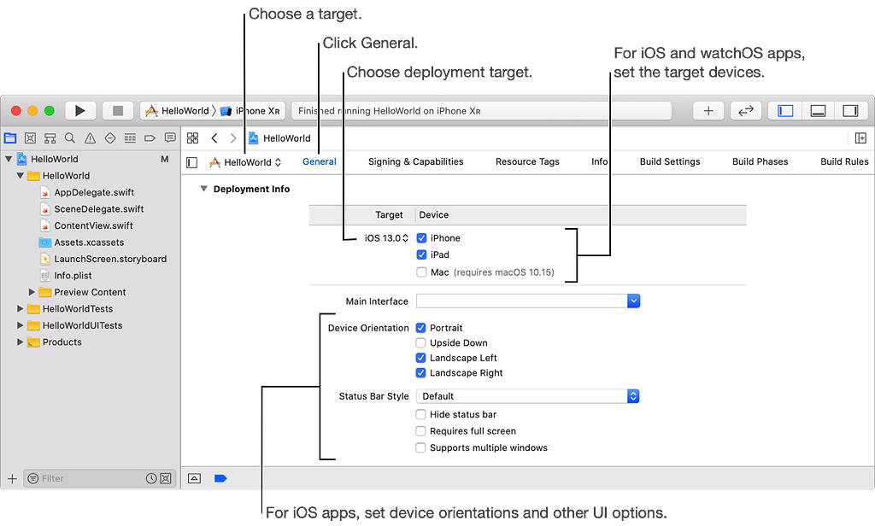Open the Debug navigator
This screenshot has width=875, height=526.
pos(130,137)
